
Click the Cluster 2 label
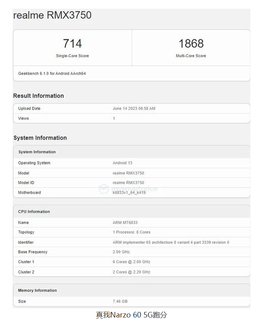point(26,272)
